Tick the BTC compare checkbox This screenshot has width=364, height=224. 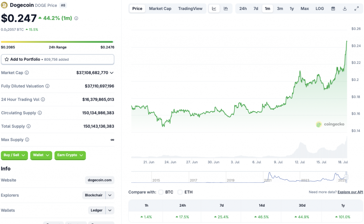161,192
